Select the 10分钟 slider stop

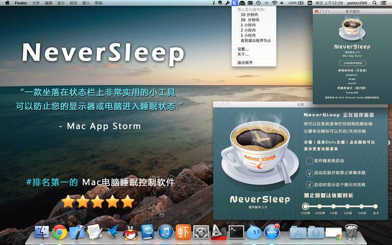(x=305, y=206)
